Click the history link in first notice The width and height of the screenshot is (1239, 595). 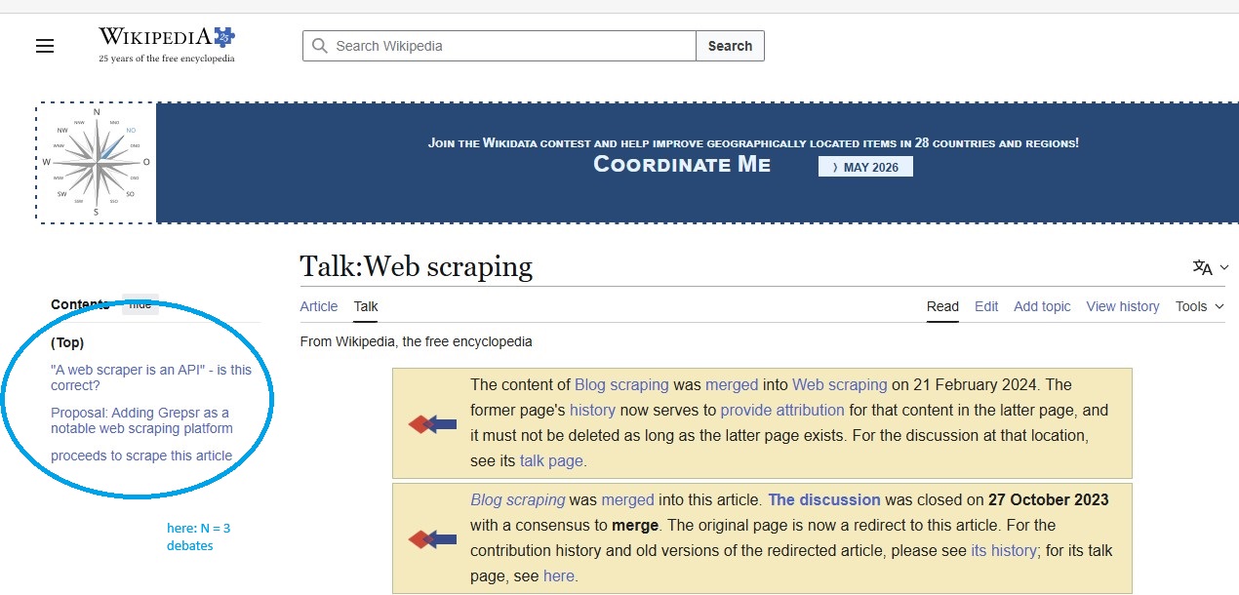pyautogui.click(x=593, y=410)
